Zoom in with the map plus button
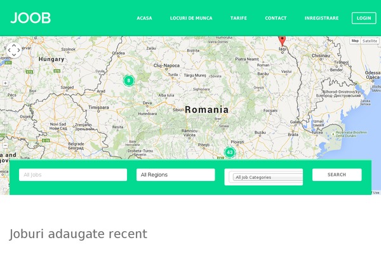The width and height of the screenshot is (381, 254). tap(5, 83)
